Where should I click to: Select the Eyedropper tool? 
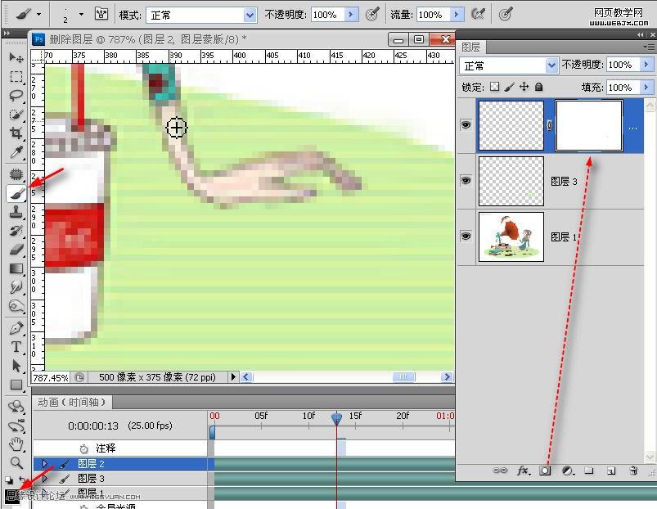pyautogui.click(x=16, y=152)
